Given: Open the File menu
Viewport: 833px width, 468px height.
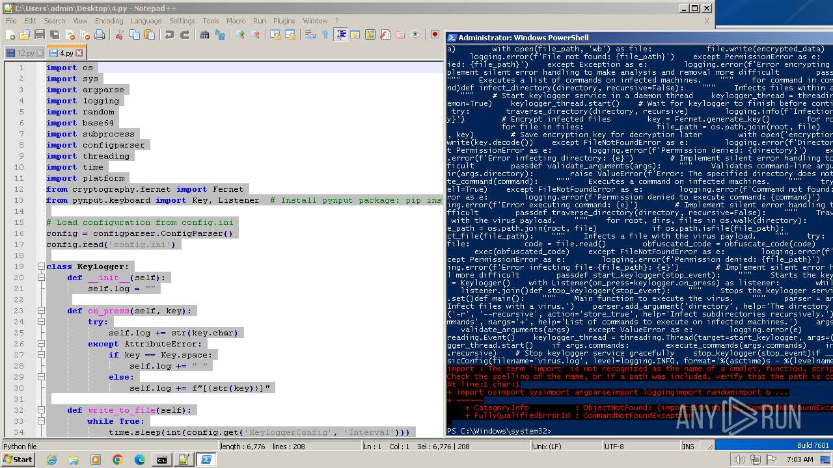Looking at the screenshot, I should [x=11, y=21].
